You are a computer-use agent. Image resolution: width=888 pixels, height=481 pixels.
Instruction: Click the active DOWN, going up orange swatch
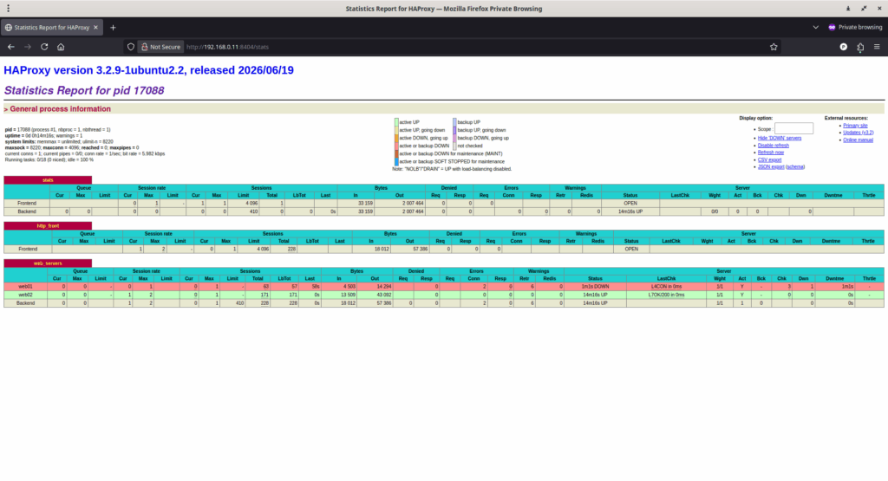(396, 138)
